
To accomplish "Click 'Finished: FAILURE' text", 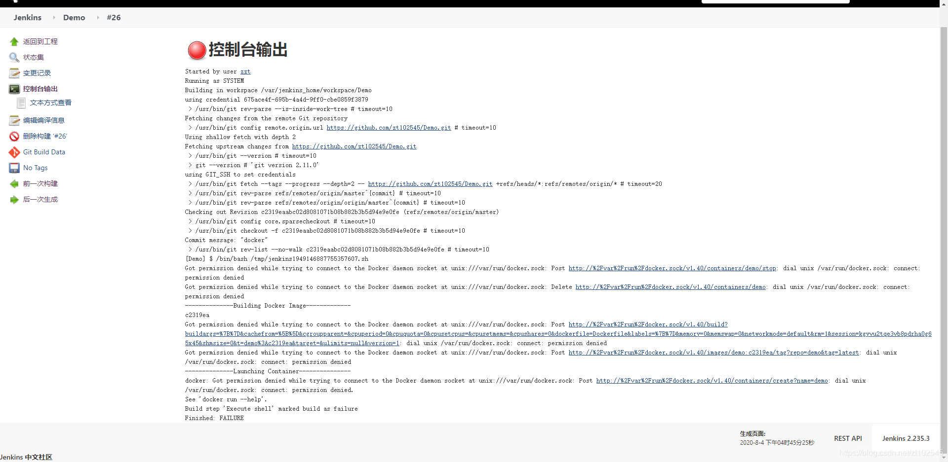I will [214, 418].
